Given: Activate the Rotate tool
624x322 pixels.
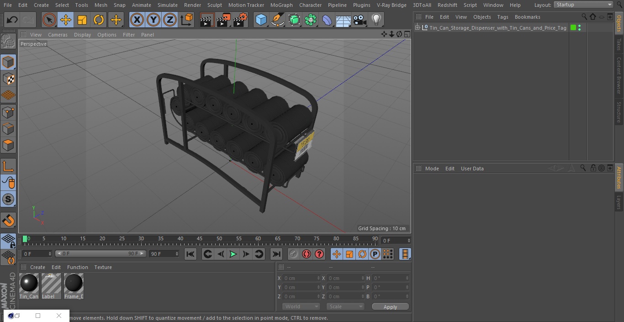Looking at the screenshot, I should [99, 20].
